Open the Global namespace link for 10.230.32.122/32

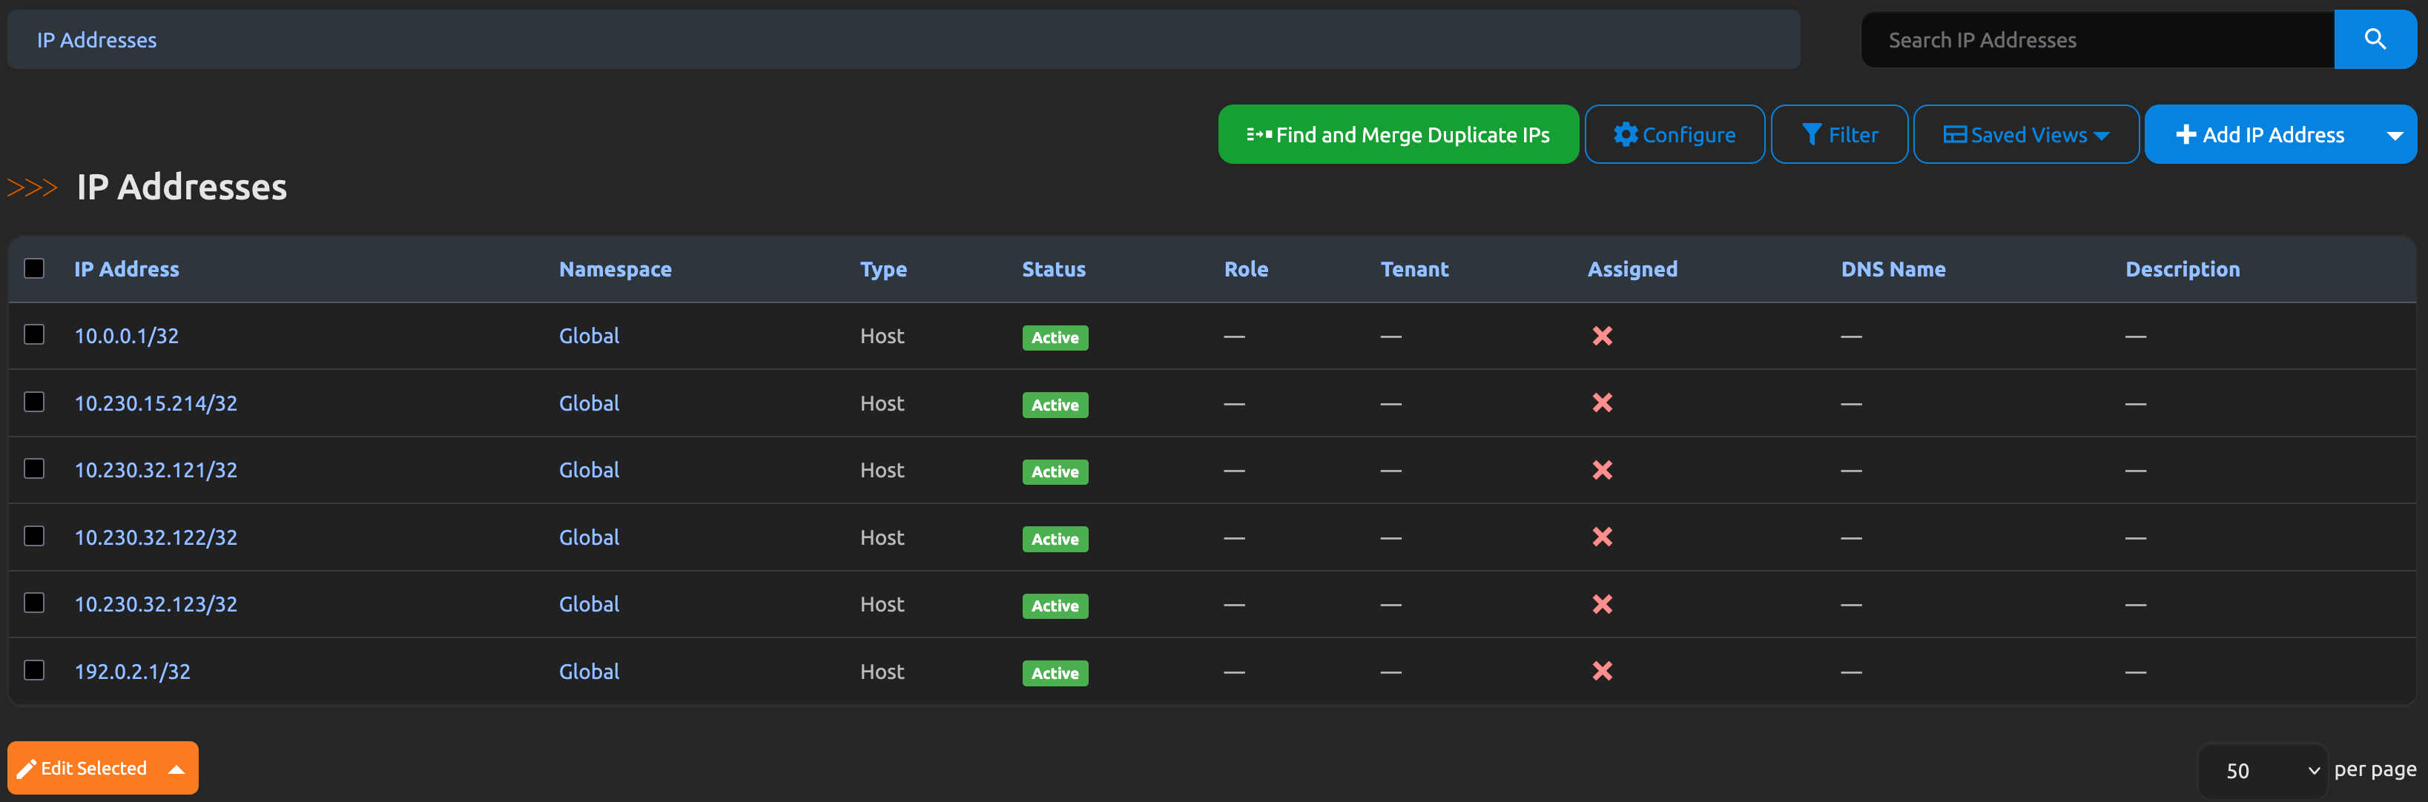point(588,537)
